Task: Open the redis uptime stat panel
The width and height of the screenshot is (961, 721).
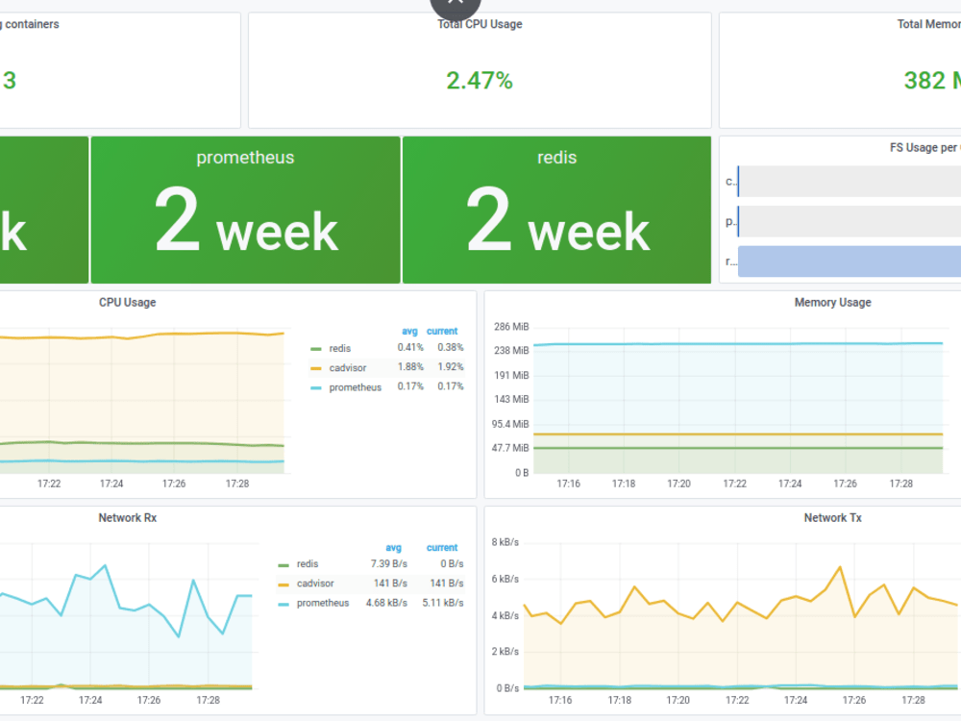Action: pos(556,210)
